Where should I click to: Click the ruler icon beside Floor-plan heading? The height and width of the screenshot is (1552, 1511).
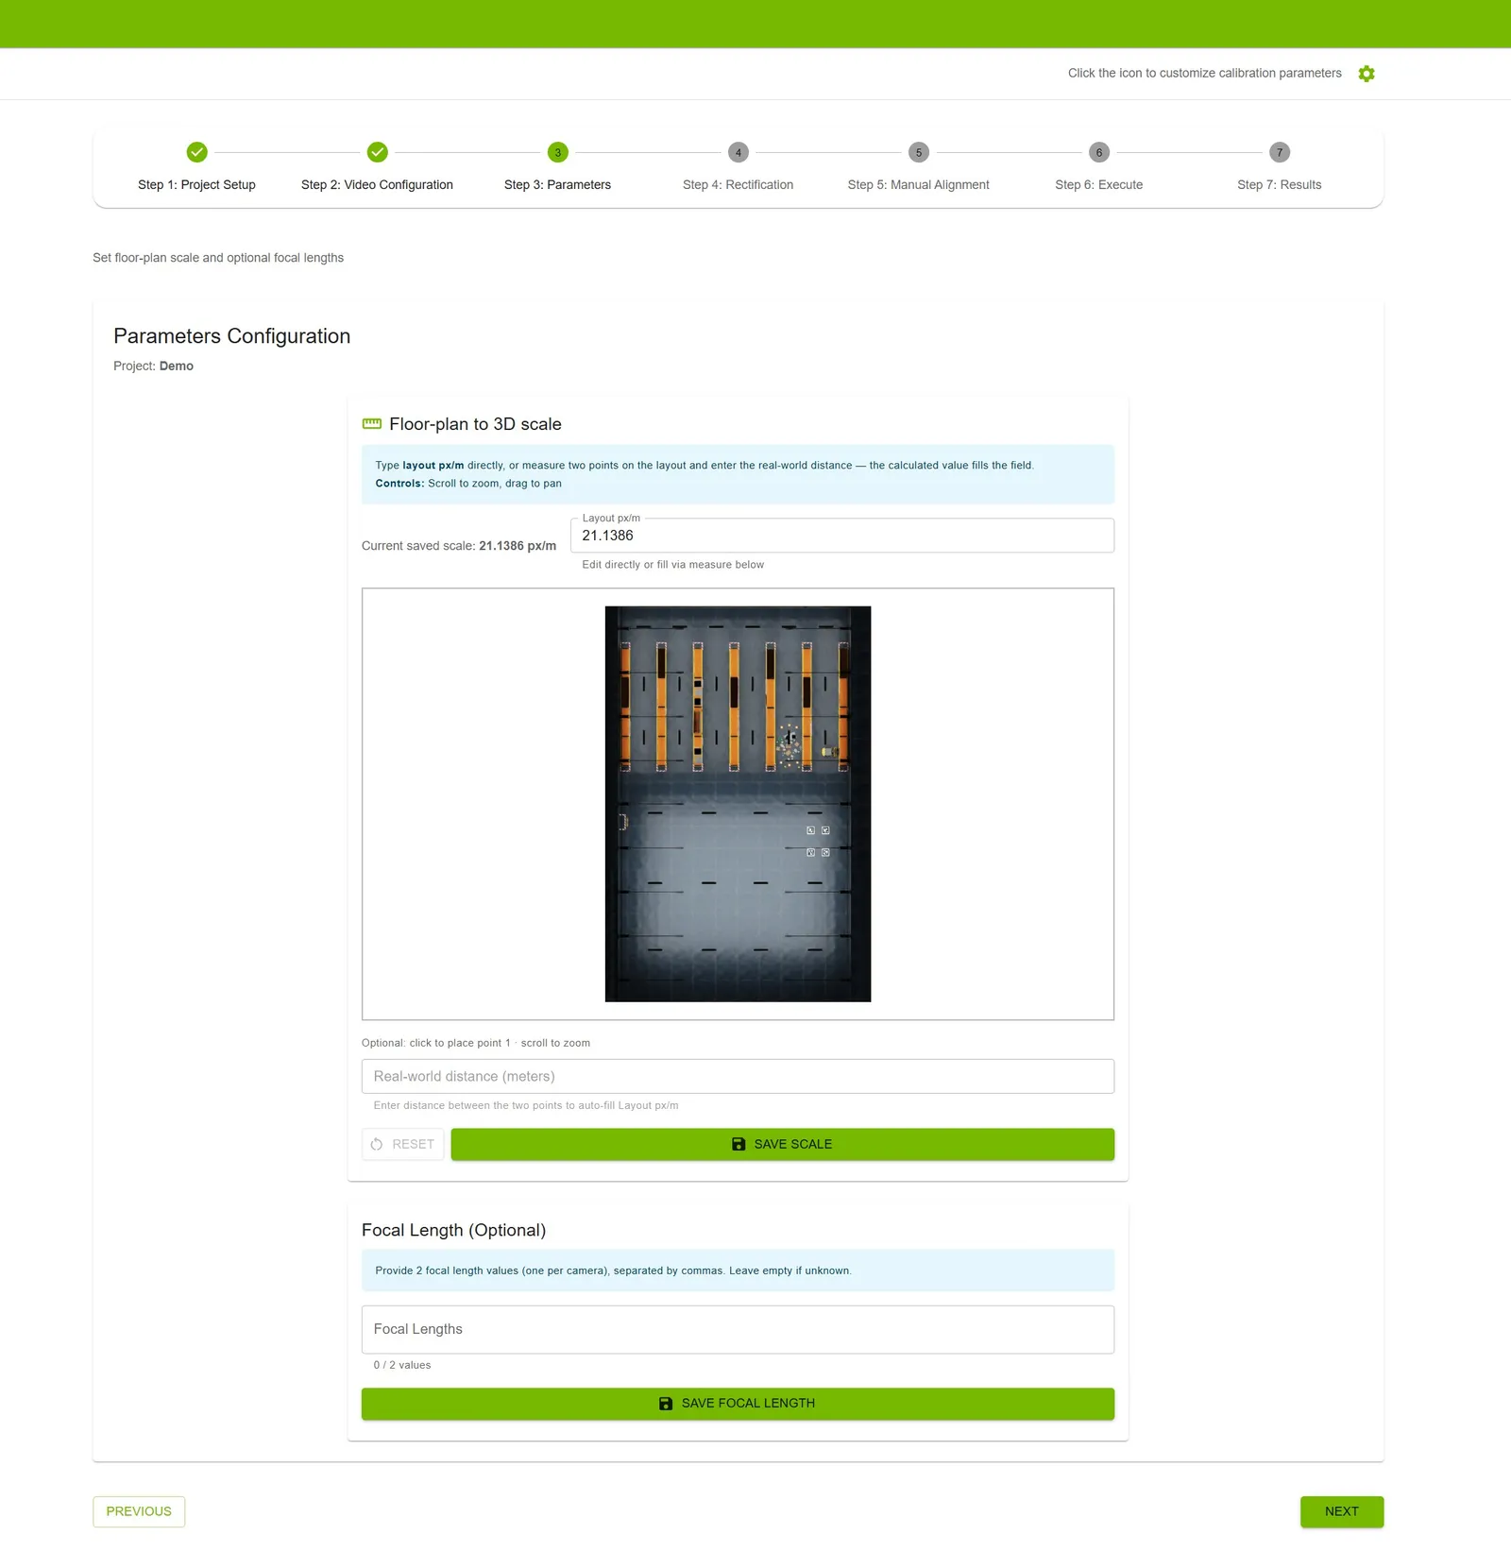(372, 424)
